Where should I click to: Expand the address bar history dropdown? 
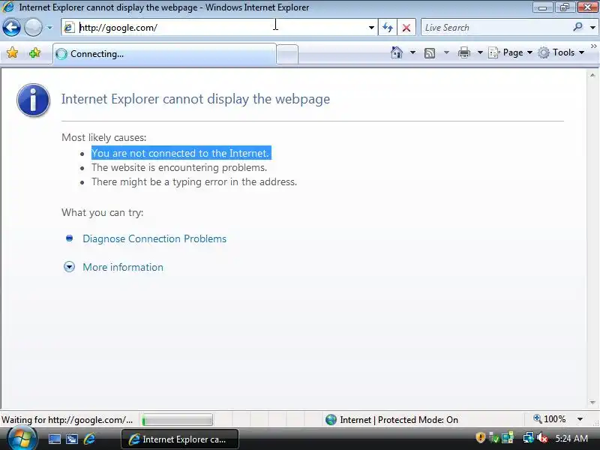(371, 28)
